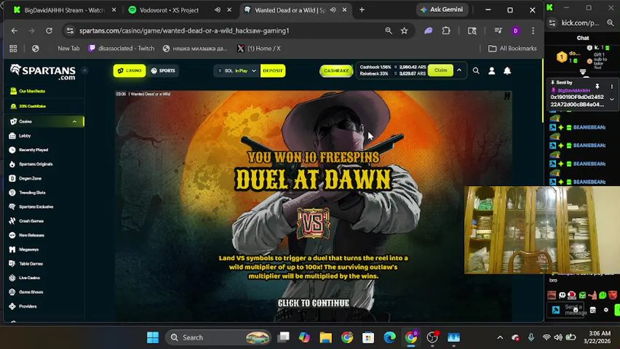Viewport: 620px width, 349px height.
Task: Go back with the browser back arrow
Action: (14, 31)
